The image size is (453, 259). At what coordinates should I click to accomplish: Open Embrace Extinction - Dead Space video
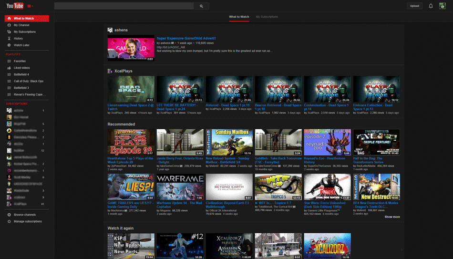373,107
